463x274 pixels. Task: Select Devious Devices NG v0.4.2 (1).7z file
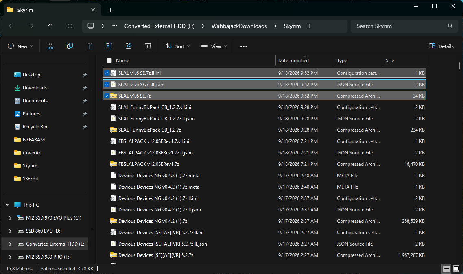pos(264,221)
